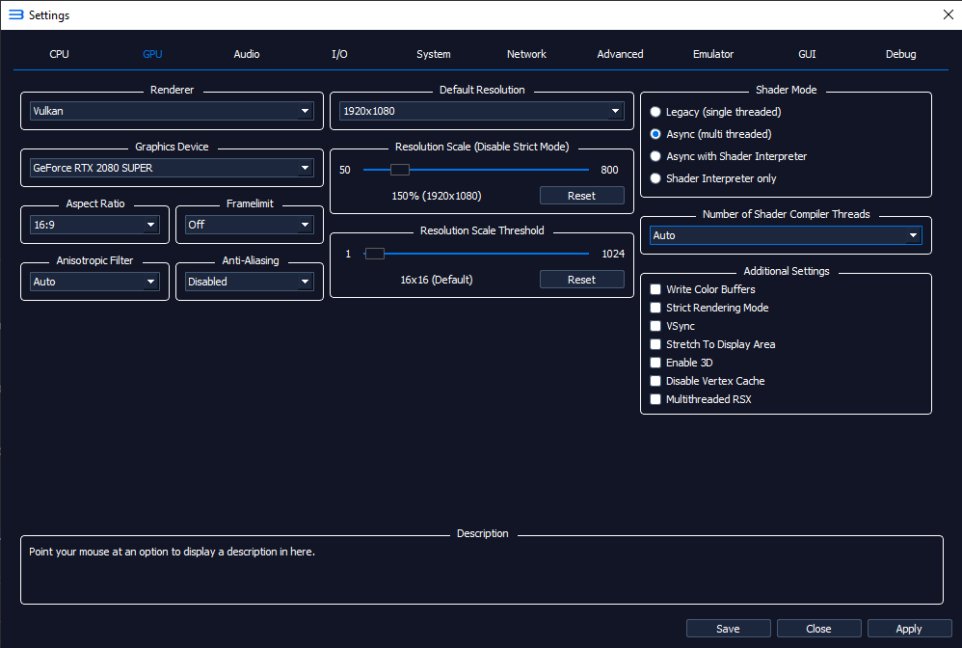Enable Write Color Buffers checkbox
The width and height of the screenshot is (962, 648).
tap(703, 289)
